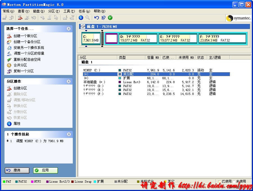
Task: Select the (F:) FAT32 partition row
Action: (x=156, y=94)
